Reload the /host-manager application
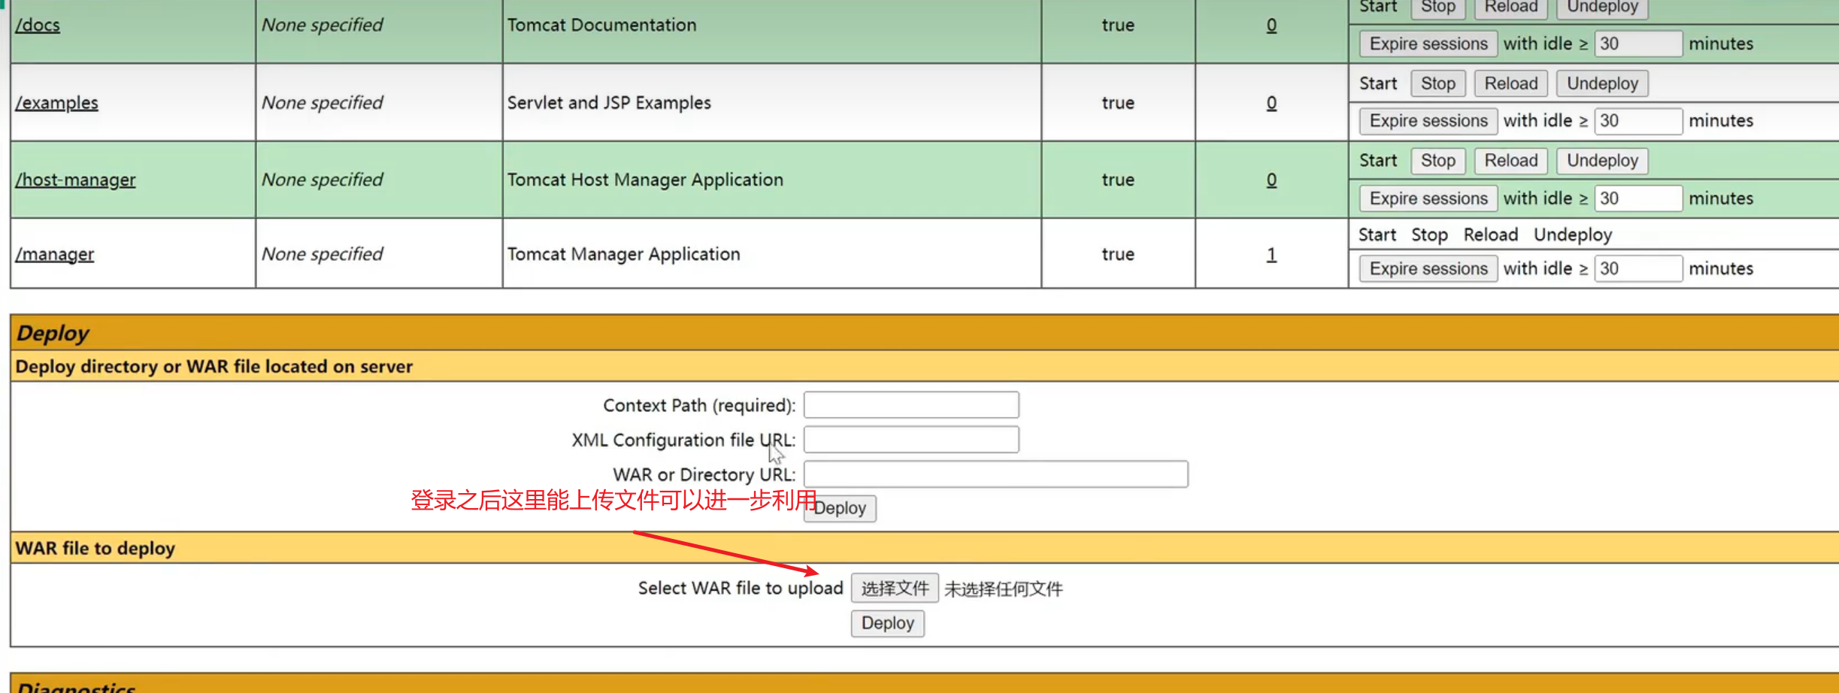The width and height of the screenshot is (1839, 693). point(1510,160)
